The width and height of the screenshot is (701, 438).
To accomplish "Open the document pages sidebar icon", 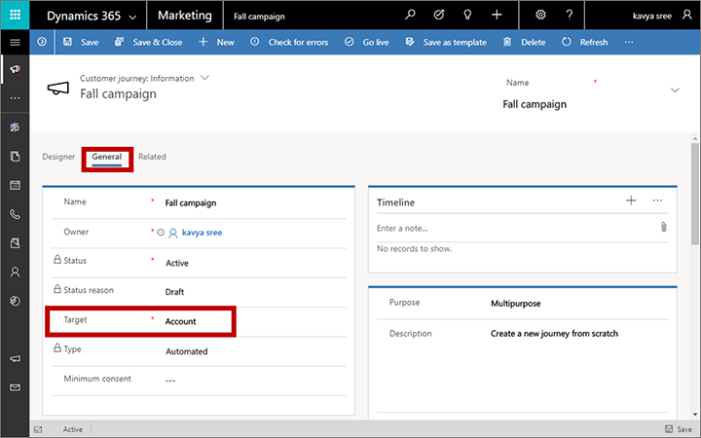I will click(16, 156).
